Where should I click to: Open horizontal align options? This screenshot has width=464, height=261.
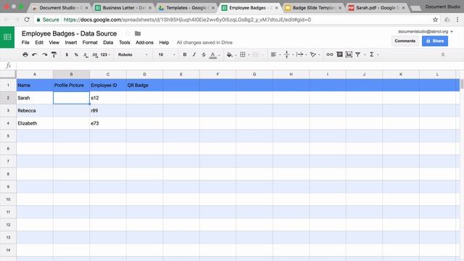(273, 54)
